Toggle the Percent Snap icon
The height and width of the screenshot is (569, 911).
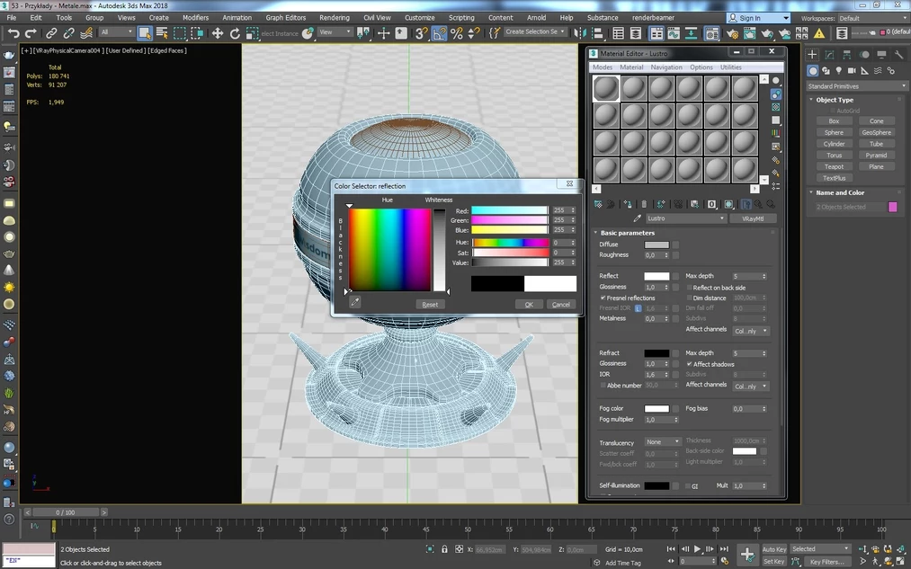[x=457, y=33]
